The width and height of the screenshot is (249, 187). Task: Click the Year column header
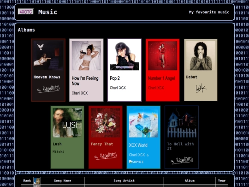point(222,181)
